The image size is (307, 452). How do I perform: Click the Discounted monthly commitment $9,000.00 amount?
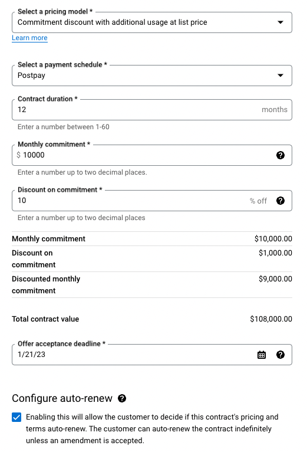(275, 279)
